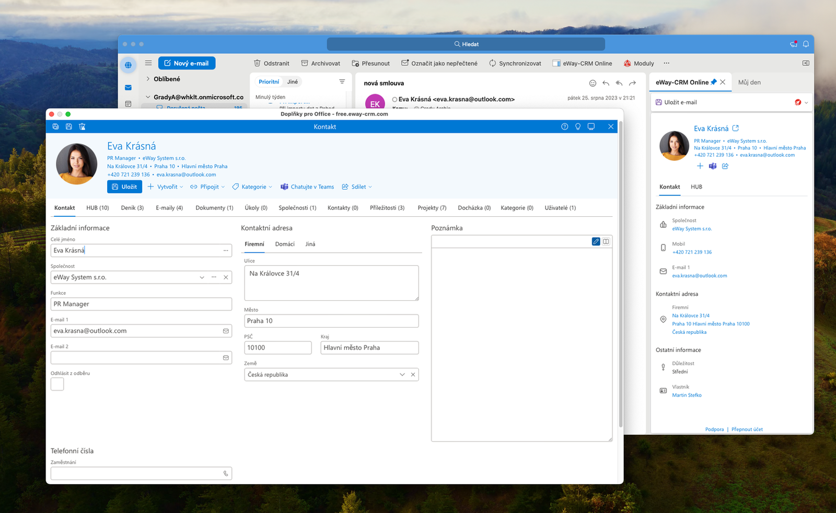Open the Země dropdown arrow
This screenshot has height=513, width=836.
[402, 375]
